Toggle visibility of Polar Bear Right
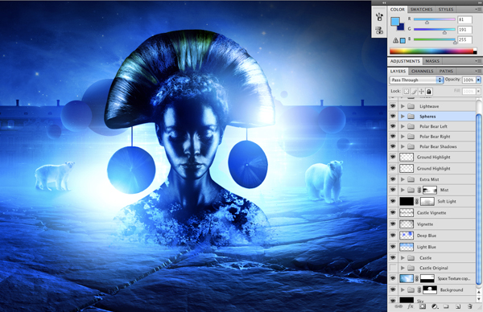This screenshot has height=312, width=483. tap(393, 137)
